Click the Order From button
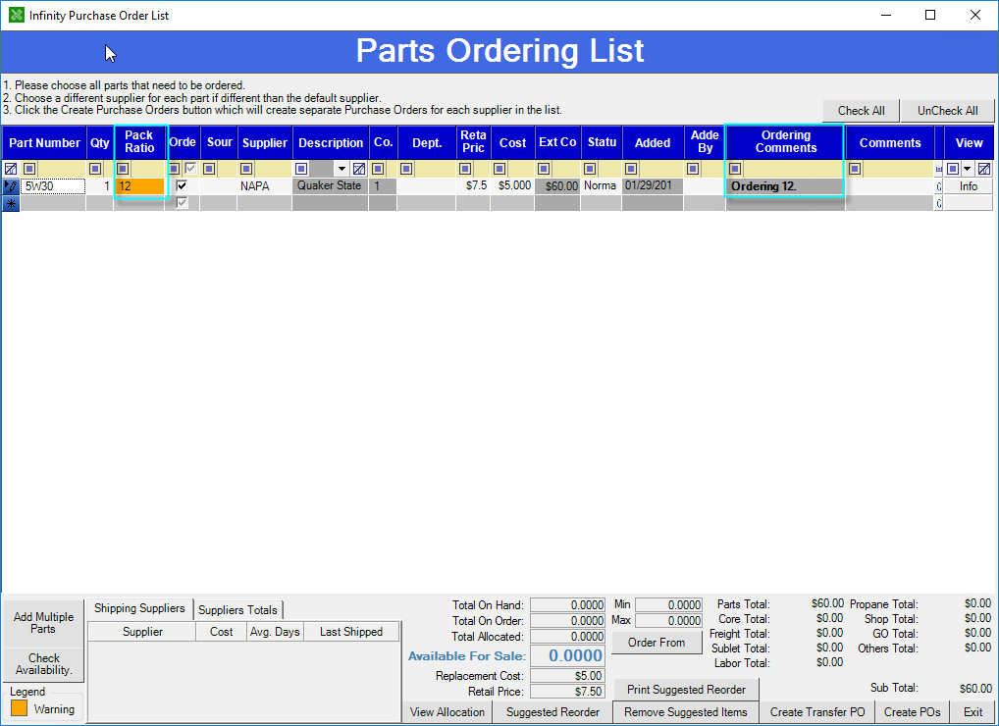Image resolution: width=999 pixels, height=726 pixels. (x=657, y=643)
